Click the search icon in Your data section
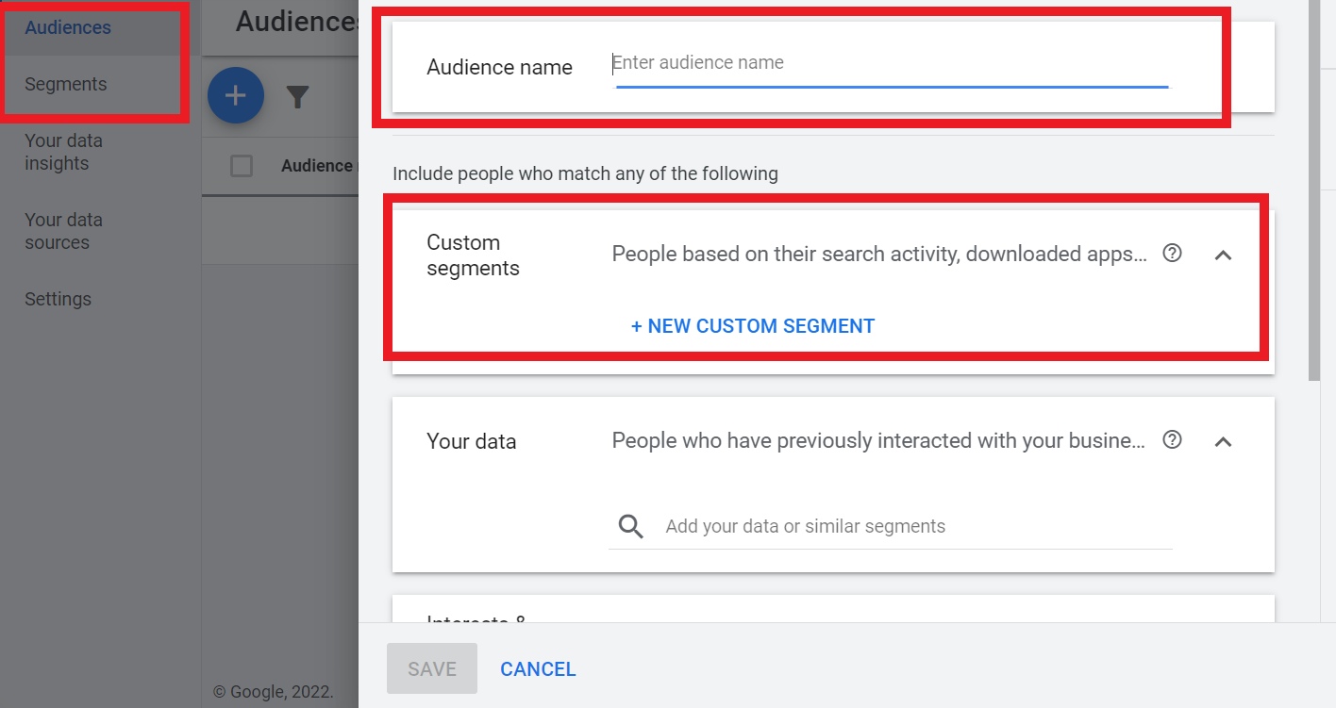 (630, 528)
